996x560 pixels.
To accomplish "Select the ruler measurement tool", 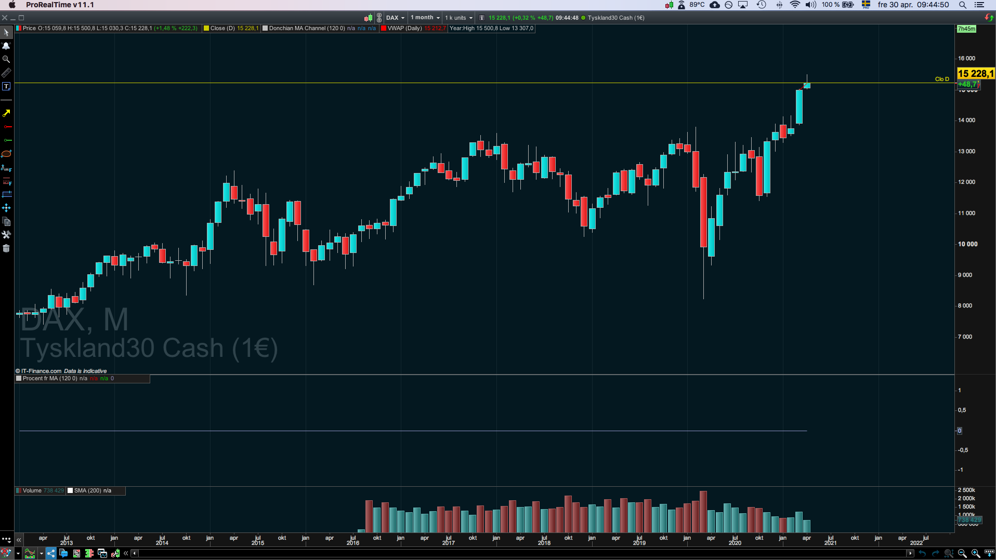I will (6, 73).
